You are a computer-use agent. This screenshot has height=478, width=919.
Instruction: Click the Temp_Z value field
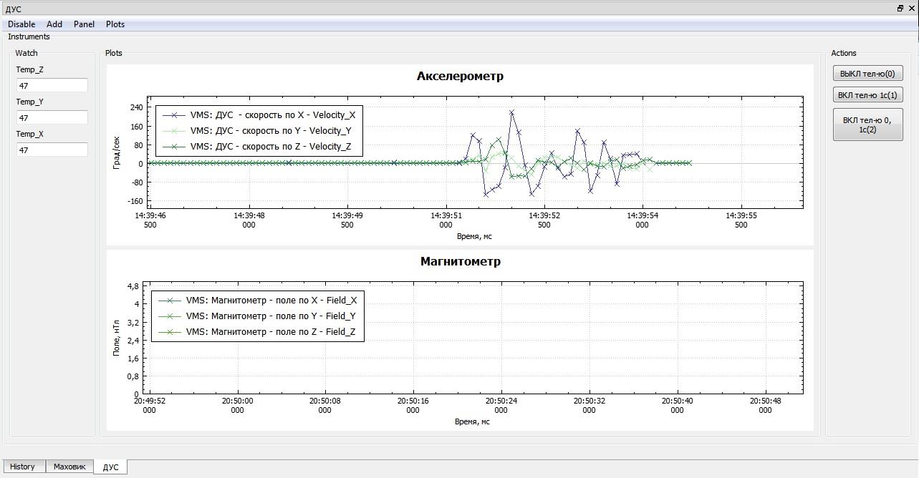52,84
